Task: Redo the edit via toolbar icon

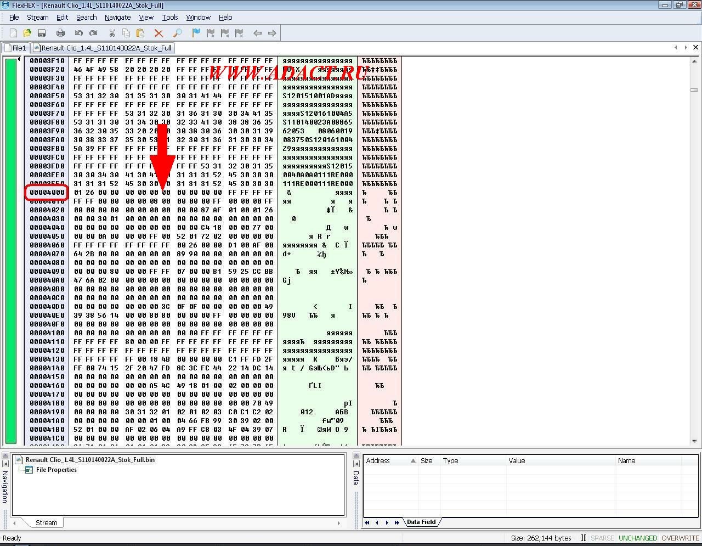Action: (93, 33)
